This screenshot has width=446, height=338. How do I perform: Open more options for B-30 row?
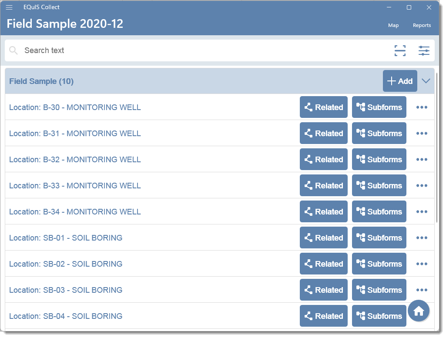[422, 107]
